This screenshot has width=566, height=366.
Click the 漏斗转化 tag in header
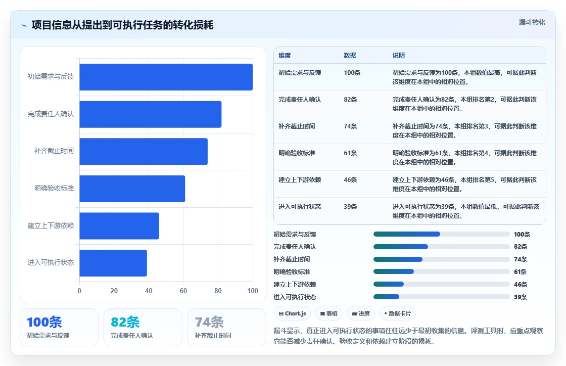(532, 22)
